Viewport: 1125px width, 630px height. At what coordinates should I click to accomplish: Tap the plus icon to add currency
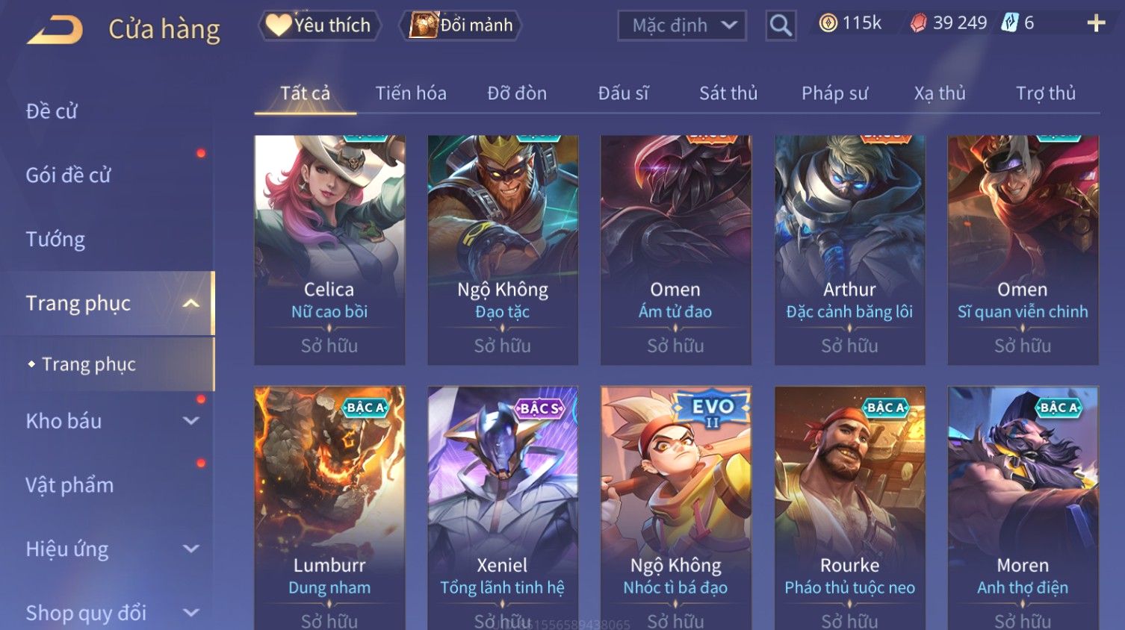1096,24
